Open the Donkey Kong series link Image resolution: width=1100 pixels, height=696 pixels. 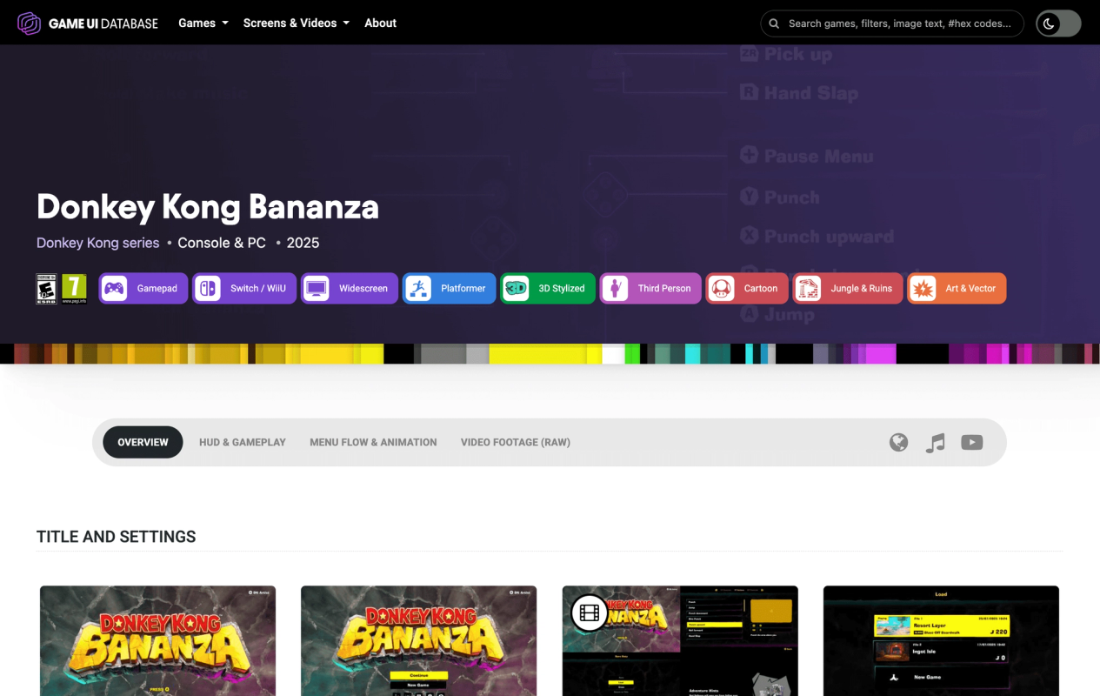97,243
